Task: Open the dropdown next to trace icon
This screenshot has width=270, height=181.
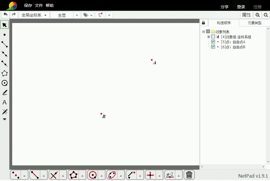Action: click(x=109, y=15)
